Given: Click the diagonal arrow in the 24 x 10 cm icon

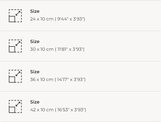Looking at the screenshot, I should (18, 13).
